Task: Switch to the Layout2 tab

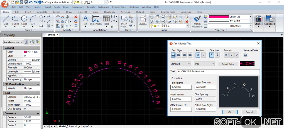Action: coord(85,126)
